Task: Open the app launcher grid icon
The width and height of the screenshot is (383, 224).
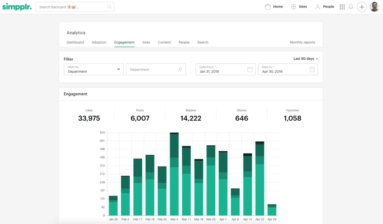Action: point(342,7)
